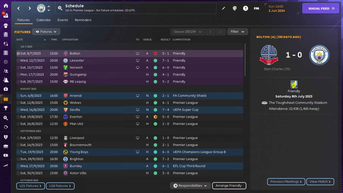Switch to the Calendar tab
Image resolution: width=343 pixels, height=193 pixels.
(43, 20)
